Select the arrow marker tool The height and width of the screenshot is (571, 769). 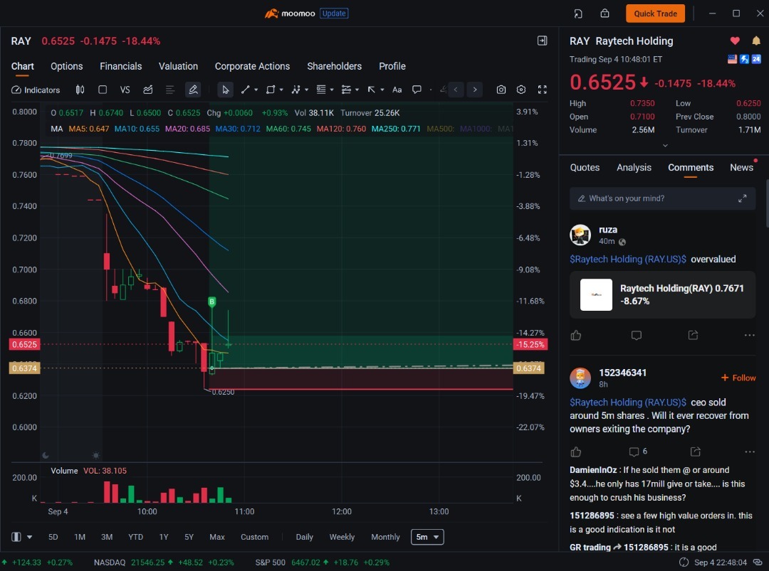(371, 90)
